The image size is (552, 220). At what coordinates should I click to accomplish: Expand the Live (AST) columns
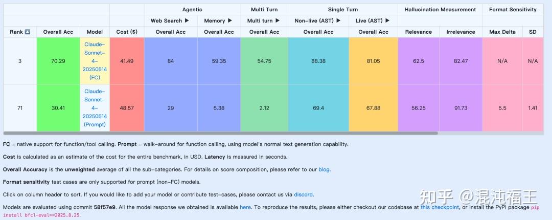pos(387,20)
